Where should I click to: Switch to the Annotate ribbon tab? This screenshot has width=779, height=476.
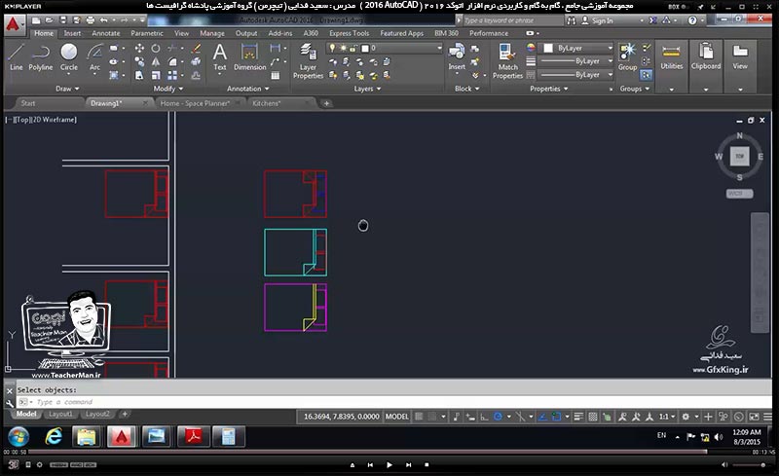coord(106,33)
